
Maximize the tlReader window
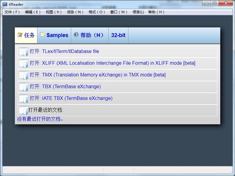pos(215,3)
